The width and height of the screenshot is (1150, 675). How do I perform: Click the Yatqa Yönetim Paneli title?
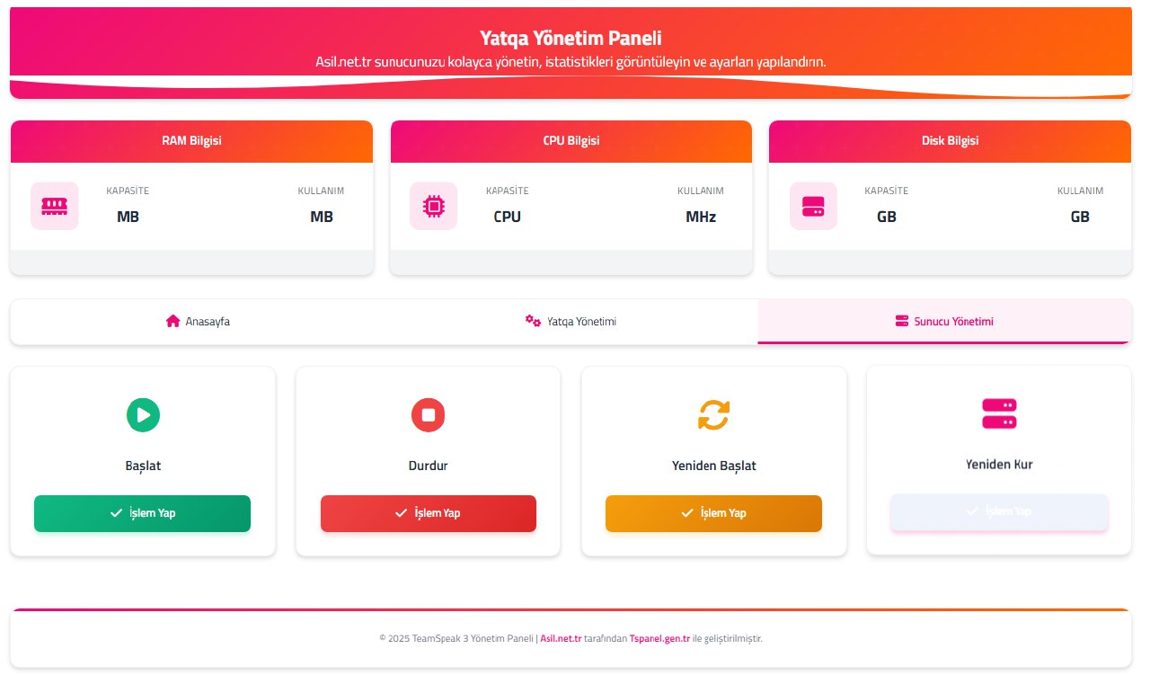tap(571, 39)
